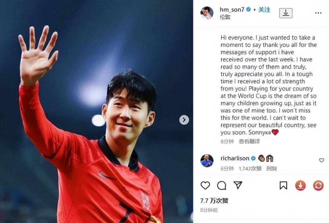Click 查看翻译 to translate caption
The image size is (329, 223).
249,141
